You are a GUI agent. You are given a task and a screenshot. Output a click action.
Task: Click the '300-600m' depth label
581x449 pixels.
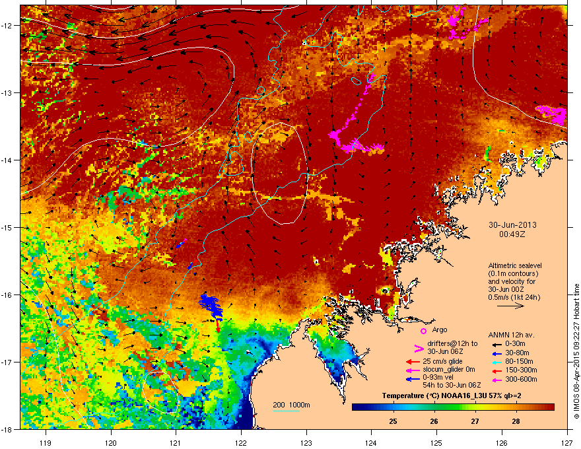pos(521,380)
